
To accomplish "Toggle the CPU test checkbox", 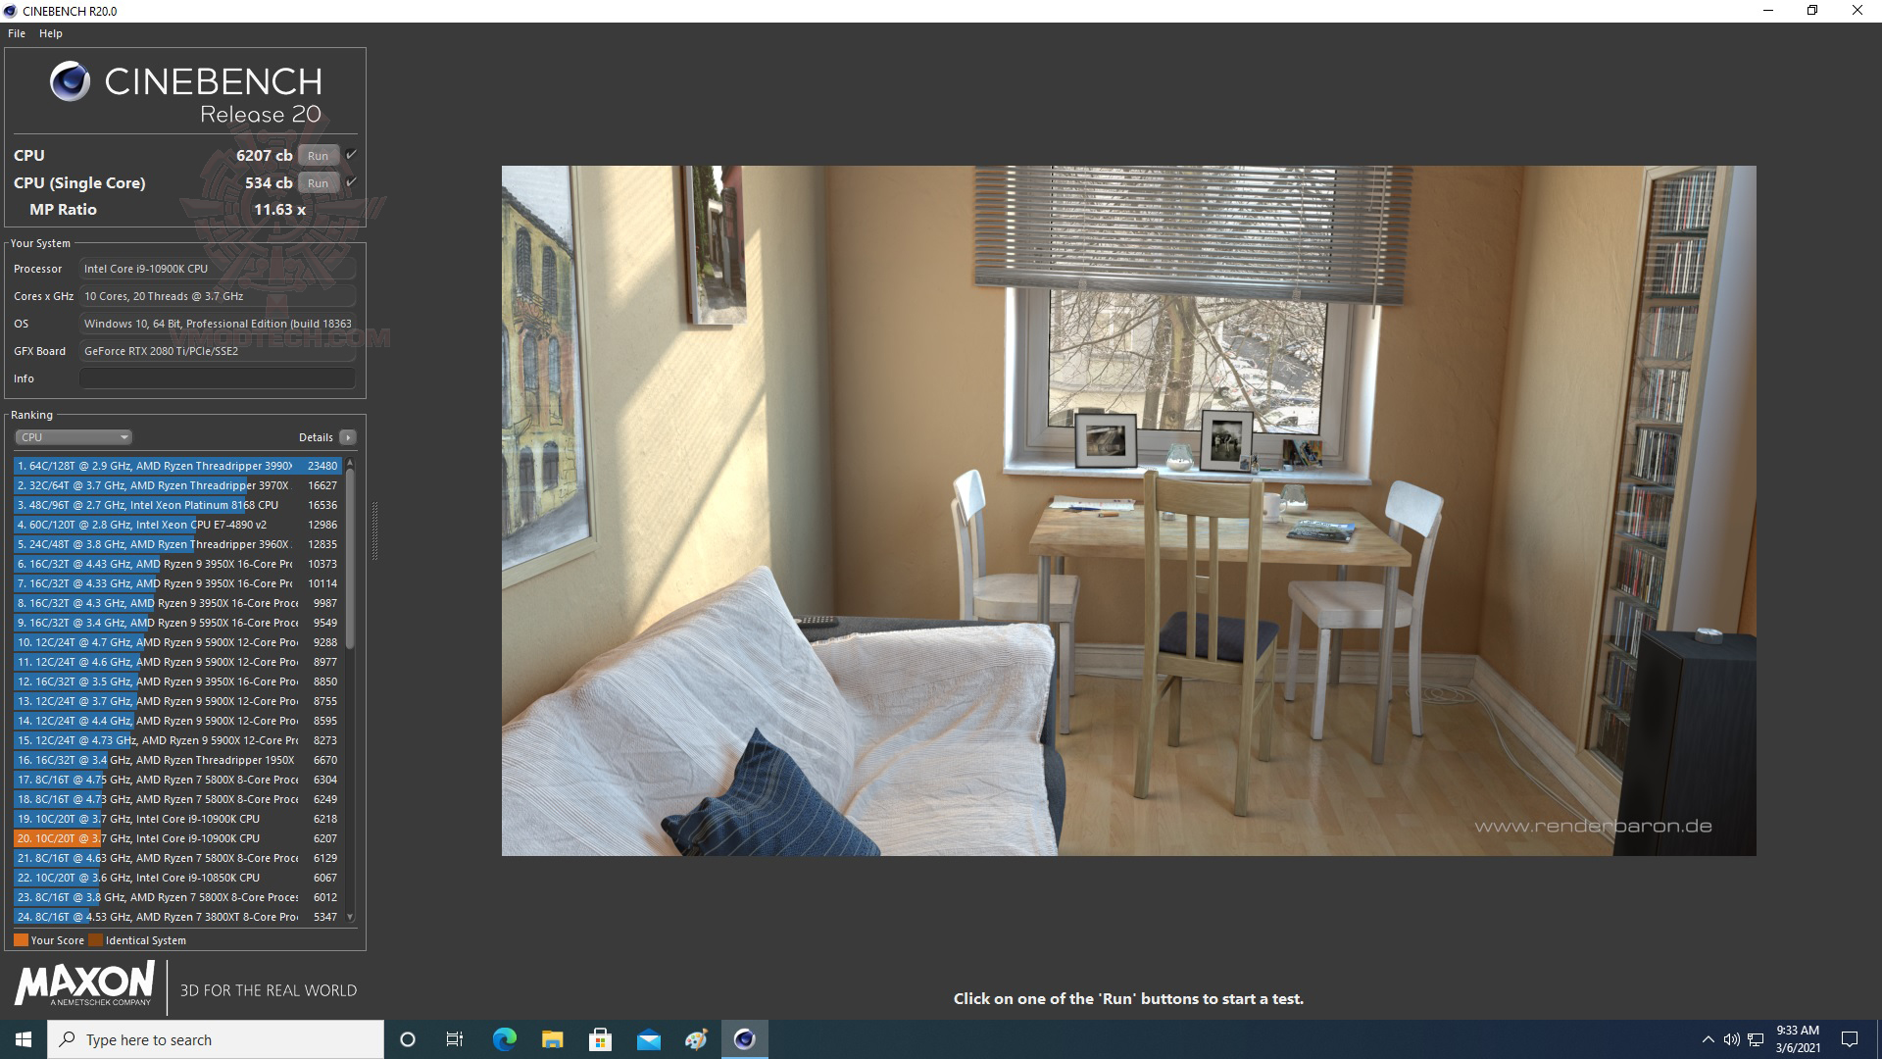I will coord(351,155).
